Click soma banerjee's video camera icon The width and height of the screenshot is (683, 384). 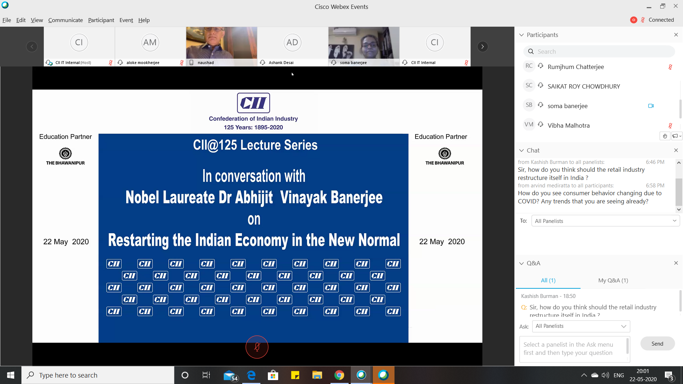(651, 106)
